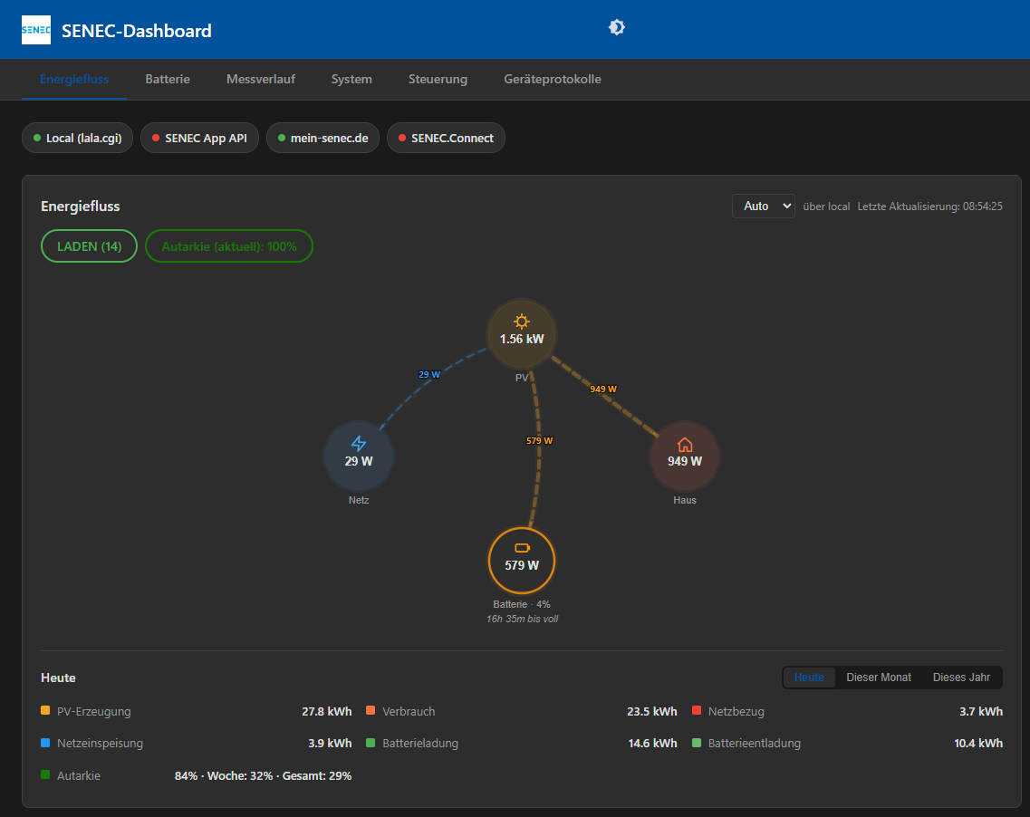The height and width of the screenshot is (817, 1030).
Task: Click the Heute section heading
Action: 58,678
